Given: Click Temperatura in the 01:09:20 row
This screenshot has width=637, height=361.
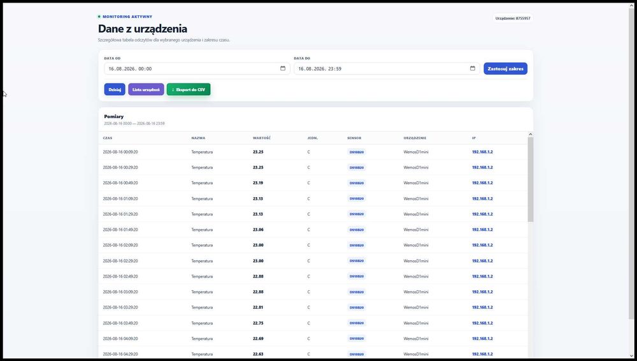Looking at the screenshot, I should [202, 198].
